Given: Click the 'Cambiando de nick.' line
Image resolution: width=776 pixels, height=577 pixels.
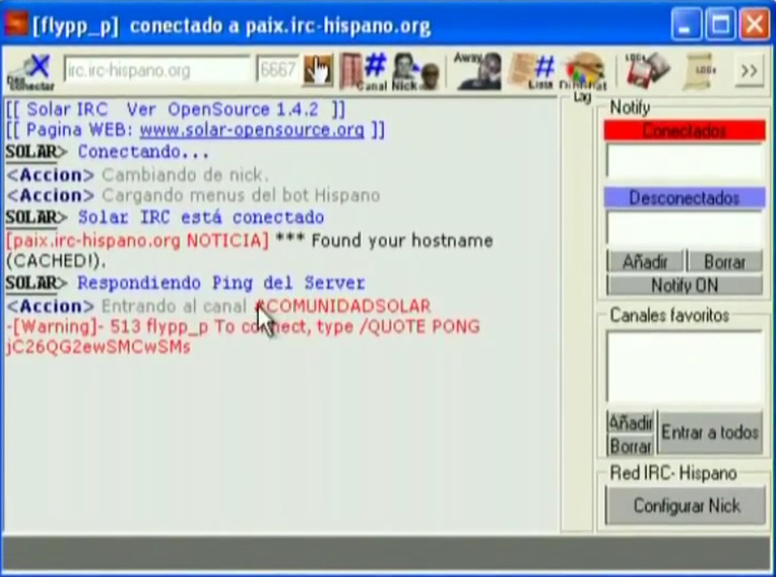Looking at the screenshot, I should click(x=185, y=175).
